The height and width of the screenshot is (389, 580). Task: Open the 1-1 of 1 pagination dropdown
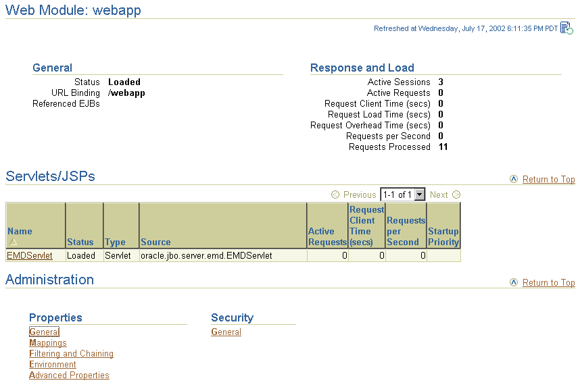[419, 195]
